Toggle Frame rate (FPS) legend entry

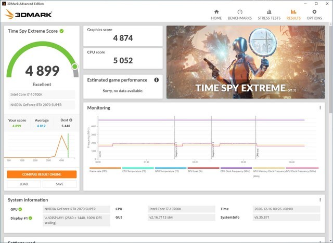click(x=105, y=170)
